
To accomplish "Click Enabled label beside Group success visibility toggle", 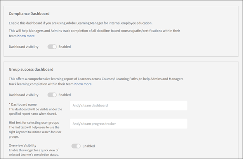I will (64, 95).
